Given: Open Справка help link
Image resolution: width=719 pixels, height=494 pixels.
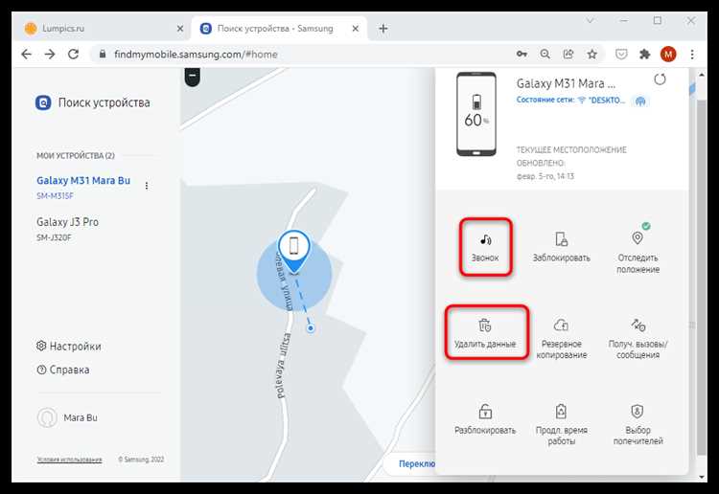Looking at the screenshot, I should coord(63,370).
